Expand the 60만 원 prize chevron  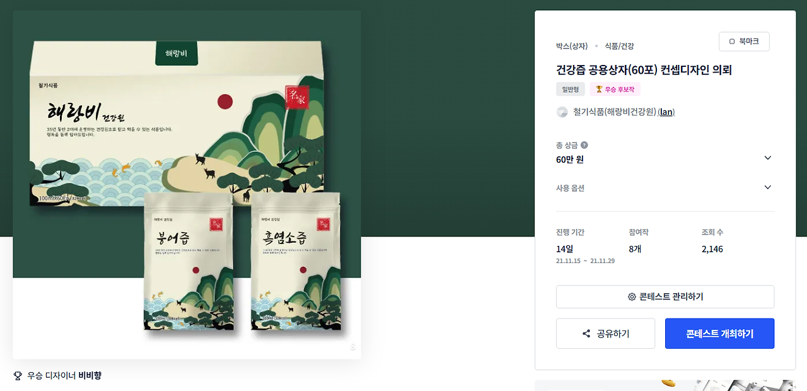[767, 158]
